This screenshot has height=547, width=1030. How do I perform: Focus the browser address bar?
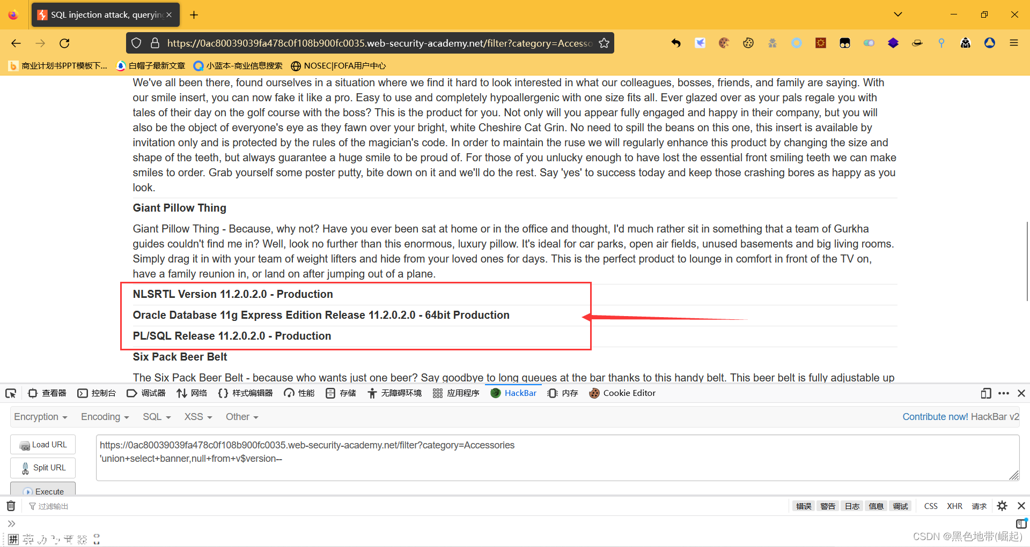click(x=379, y=43)
